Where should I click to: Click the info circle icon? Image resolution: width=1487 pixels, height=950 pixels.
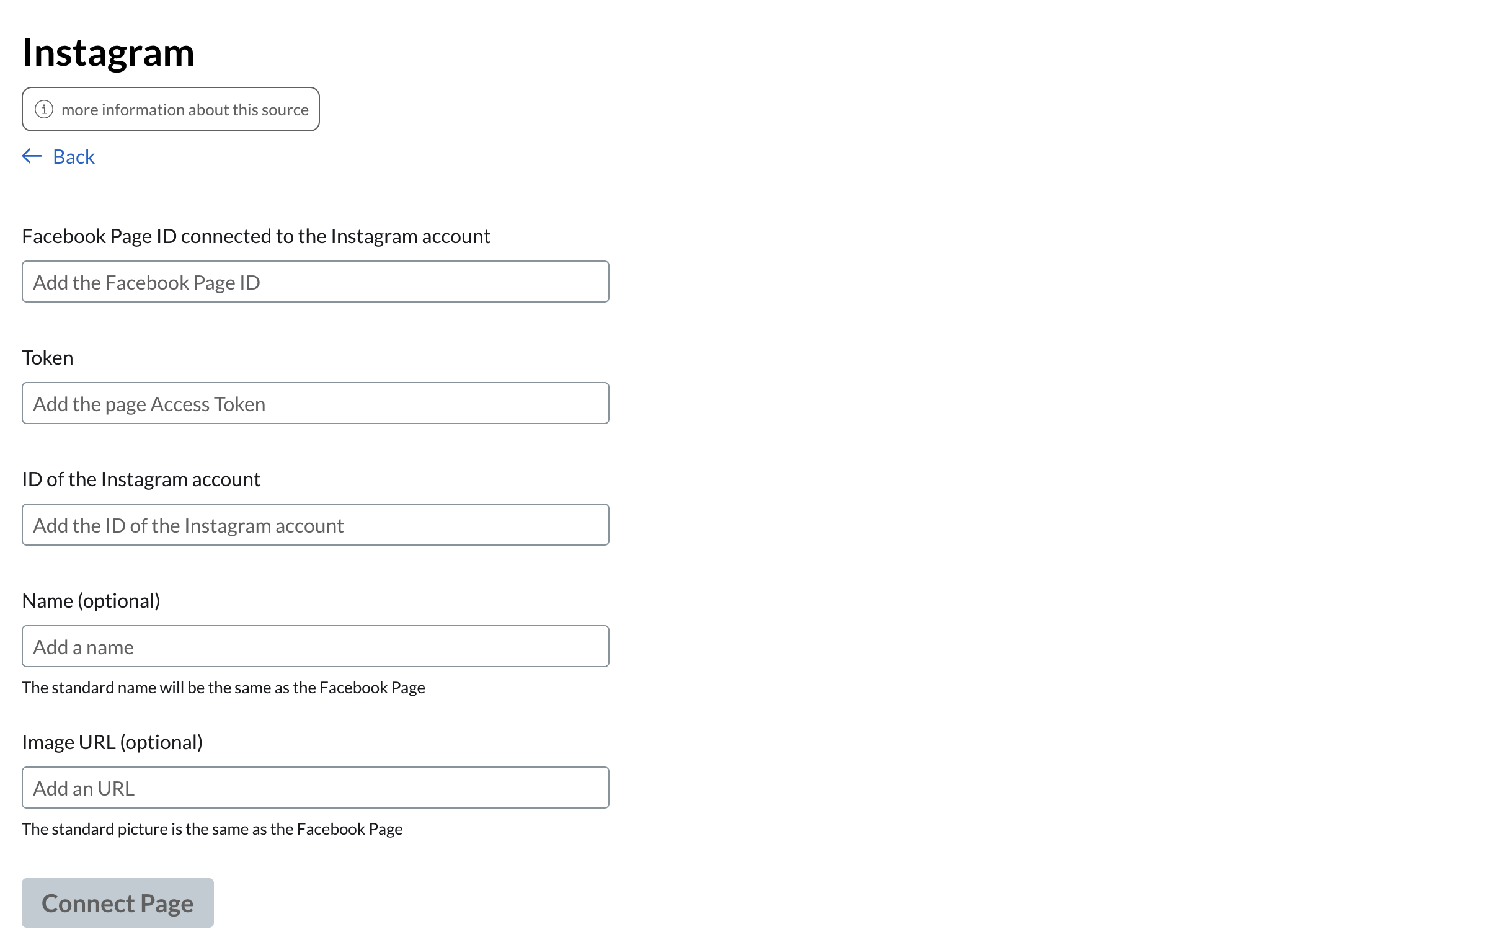point(44,110)
